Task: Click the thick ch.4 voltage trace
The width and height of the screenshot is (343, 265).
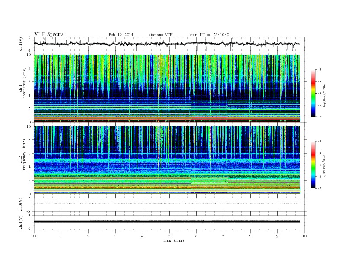Action: (x=167, y=222)
